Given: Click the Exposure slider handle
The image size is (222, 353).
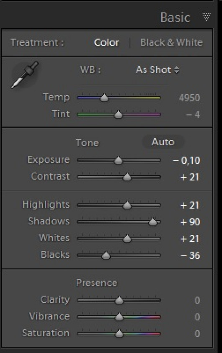Looking at the screenshot, I should (119, 160).
